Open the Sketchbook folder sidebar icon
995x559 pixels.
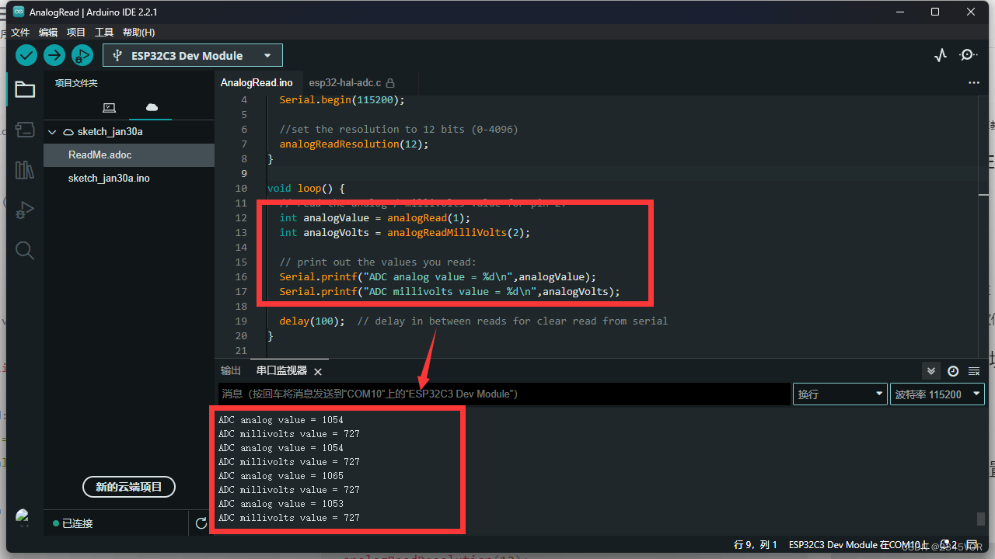pos(25,90)
